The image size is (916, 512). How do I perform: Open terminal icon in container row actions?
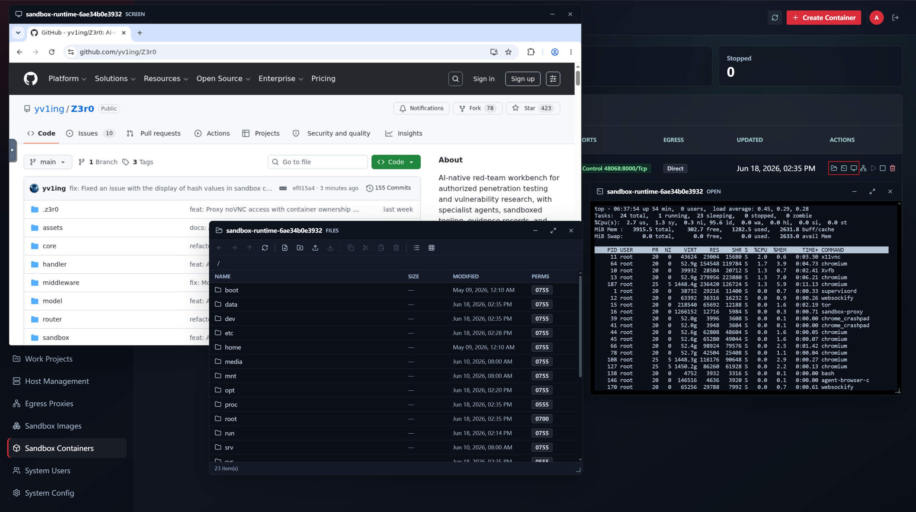[844, 168]
